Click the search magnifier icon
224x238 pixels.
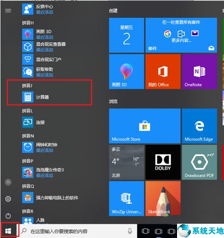[24, 231]
